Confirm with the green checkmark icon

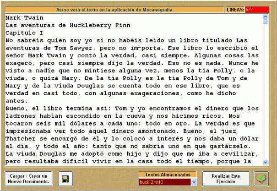(x=261, y=179)
